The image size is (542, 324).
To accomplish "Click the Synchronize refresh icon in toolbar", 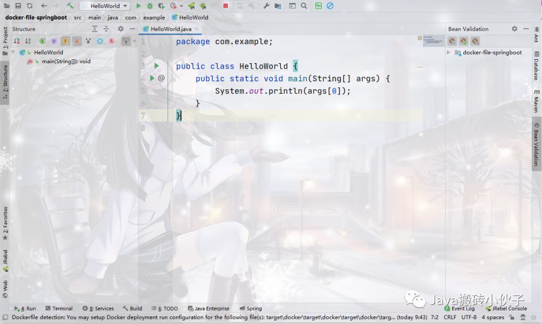I will 30,6.
